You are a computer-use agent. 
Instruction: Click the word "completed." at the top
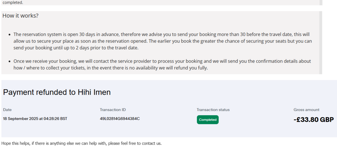(13, 2)
